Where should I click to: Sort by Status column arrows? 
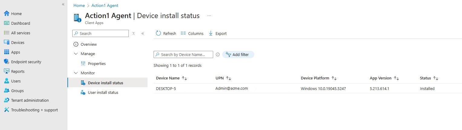(436, 78)
